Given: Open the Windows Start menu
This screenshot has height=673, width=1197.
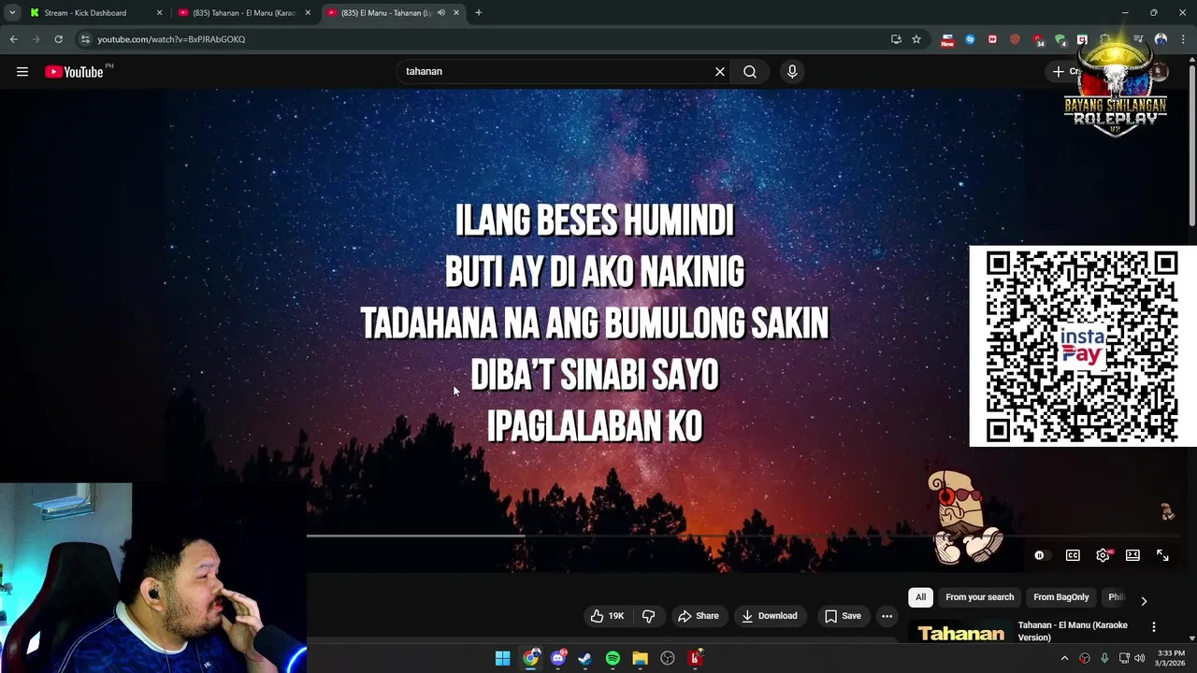Looking at the screenshot, I should 502,659.
